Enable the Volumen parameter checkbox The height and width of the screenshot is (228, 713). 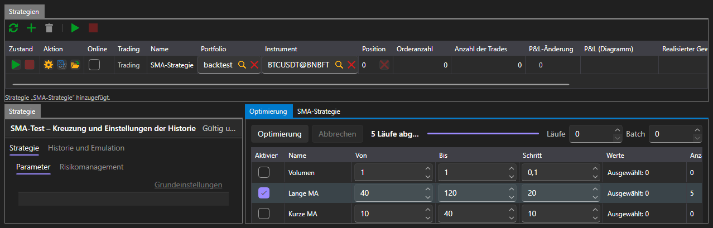click(264, 173)
